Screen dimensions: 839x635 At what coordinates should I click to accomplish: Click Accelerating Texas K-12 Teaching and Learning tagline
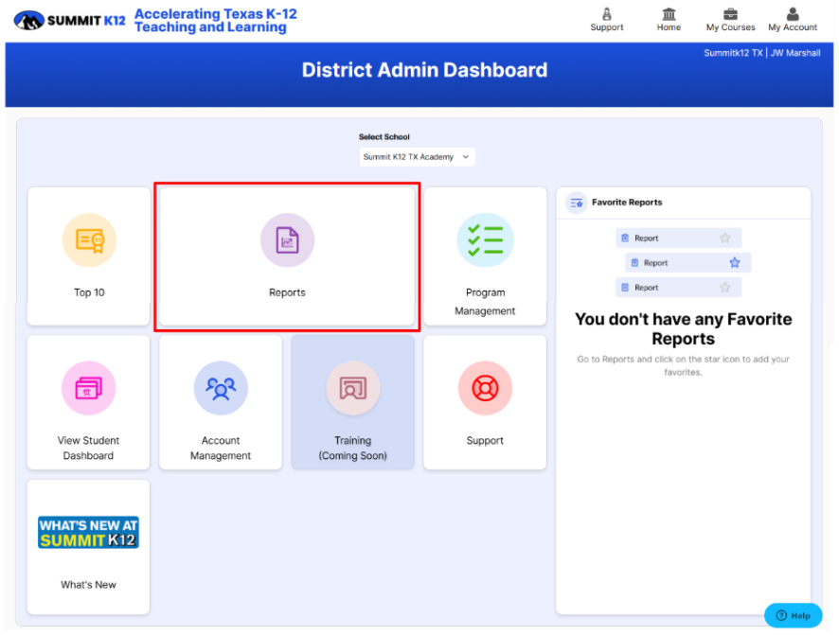coord(215,21)
